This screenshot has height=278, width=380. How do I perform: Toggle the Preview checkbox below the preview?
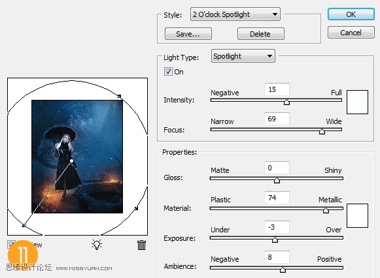pos(11,245)
